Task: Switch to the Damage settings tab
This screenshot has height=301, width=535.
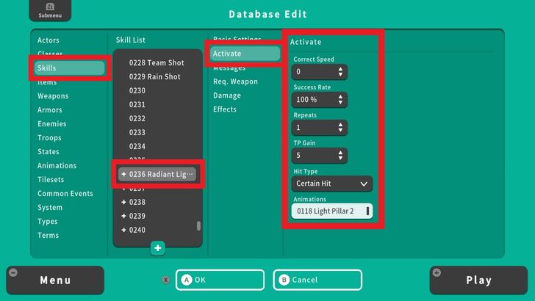Action: tap(227, 95)
